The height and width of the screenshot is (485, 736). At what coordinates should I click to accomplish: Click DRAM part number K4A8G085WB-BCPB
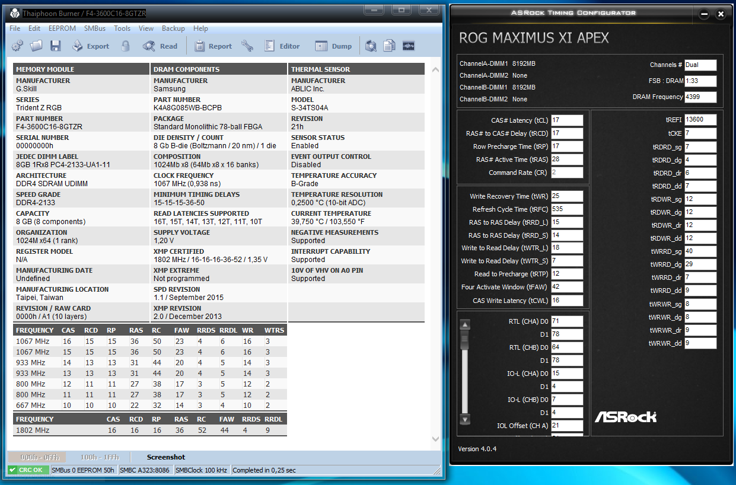click(187, 108)
